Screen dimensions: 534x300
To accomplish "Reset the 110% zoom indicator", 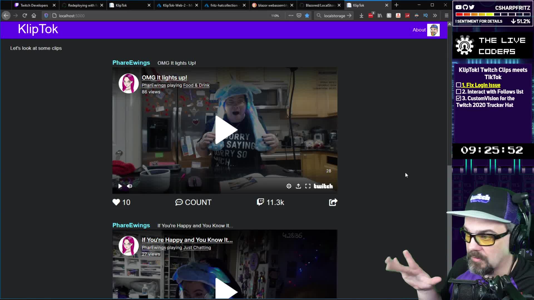I will [x=275, y=16].
